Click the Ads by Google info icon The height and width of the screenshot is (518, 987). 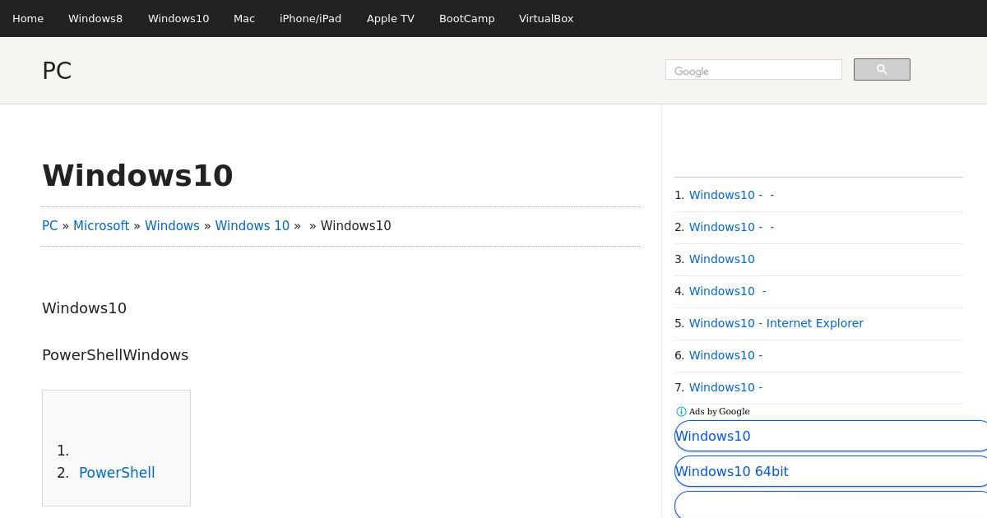click(681, 412)
